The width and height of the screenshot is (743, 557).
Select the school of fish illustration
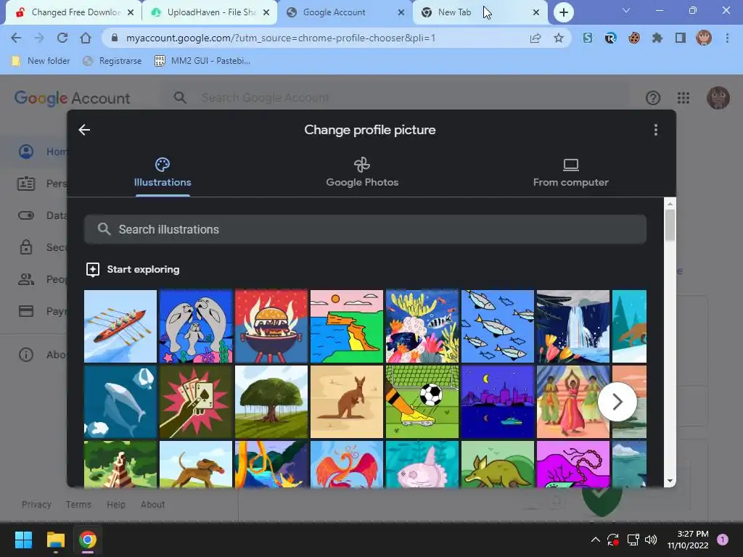pos(498,326)
